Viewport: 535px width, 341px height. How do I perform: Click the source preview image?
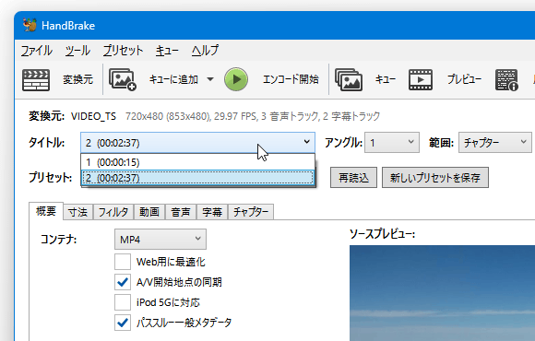click(x=442, y=293)
